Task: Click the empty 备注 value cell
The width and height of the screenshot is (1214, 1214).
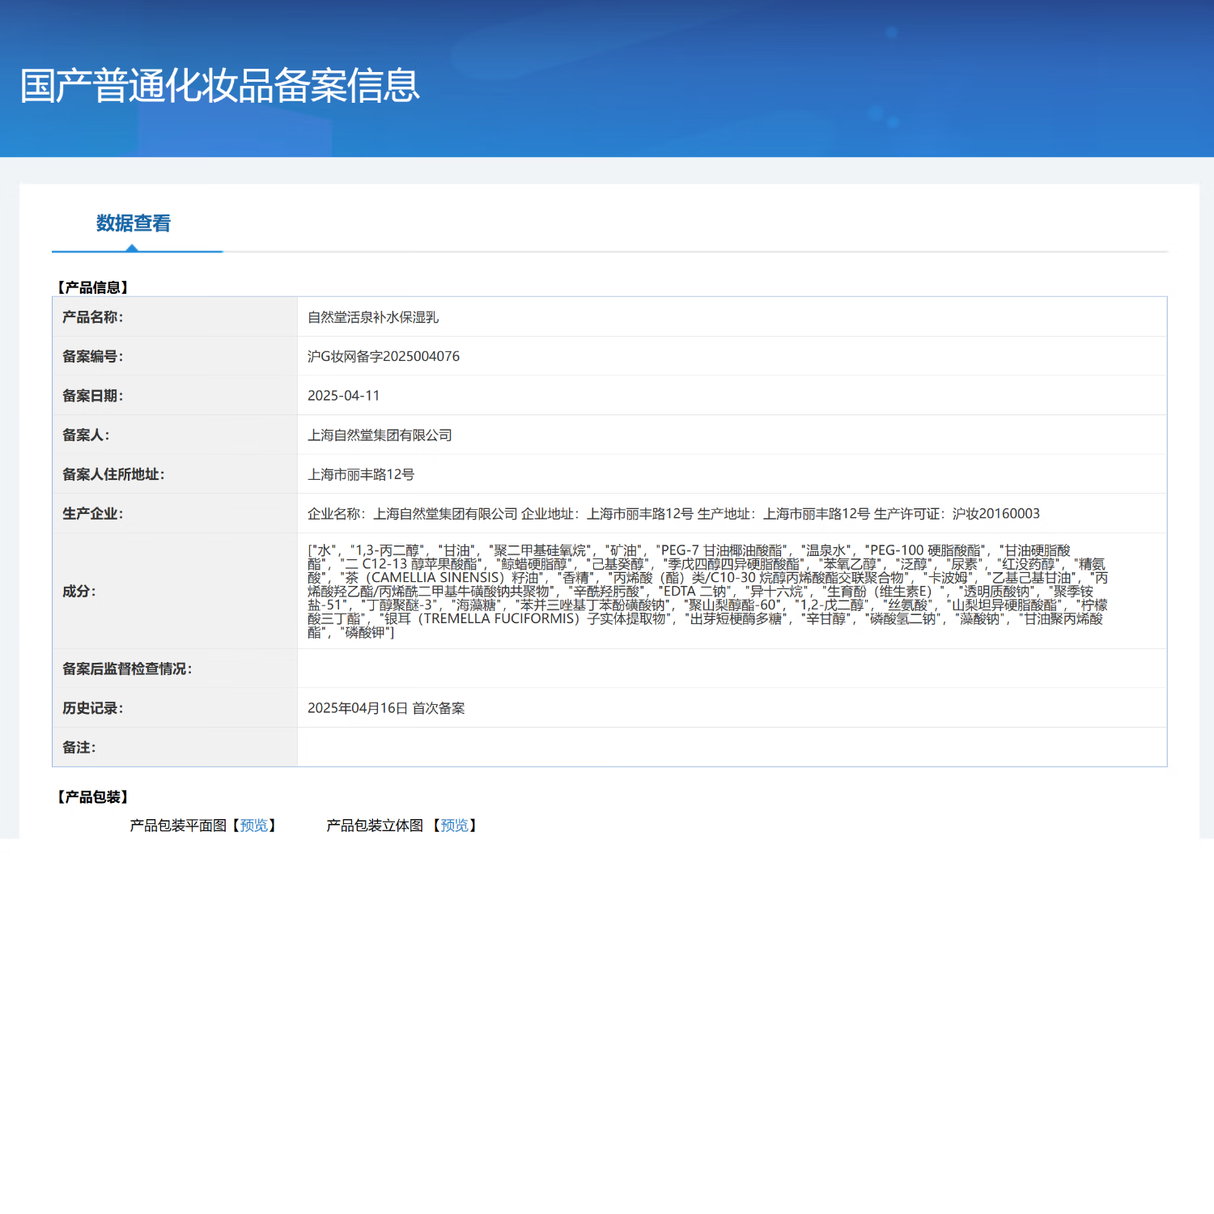Action: coord(732,747)
